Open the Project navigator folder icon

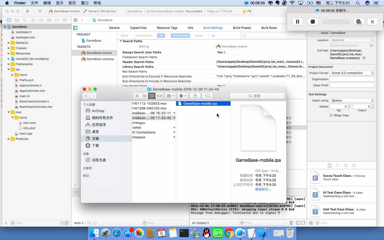[9, 20]
